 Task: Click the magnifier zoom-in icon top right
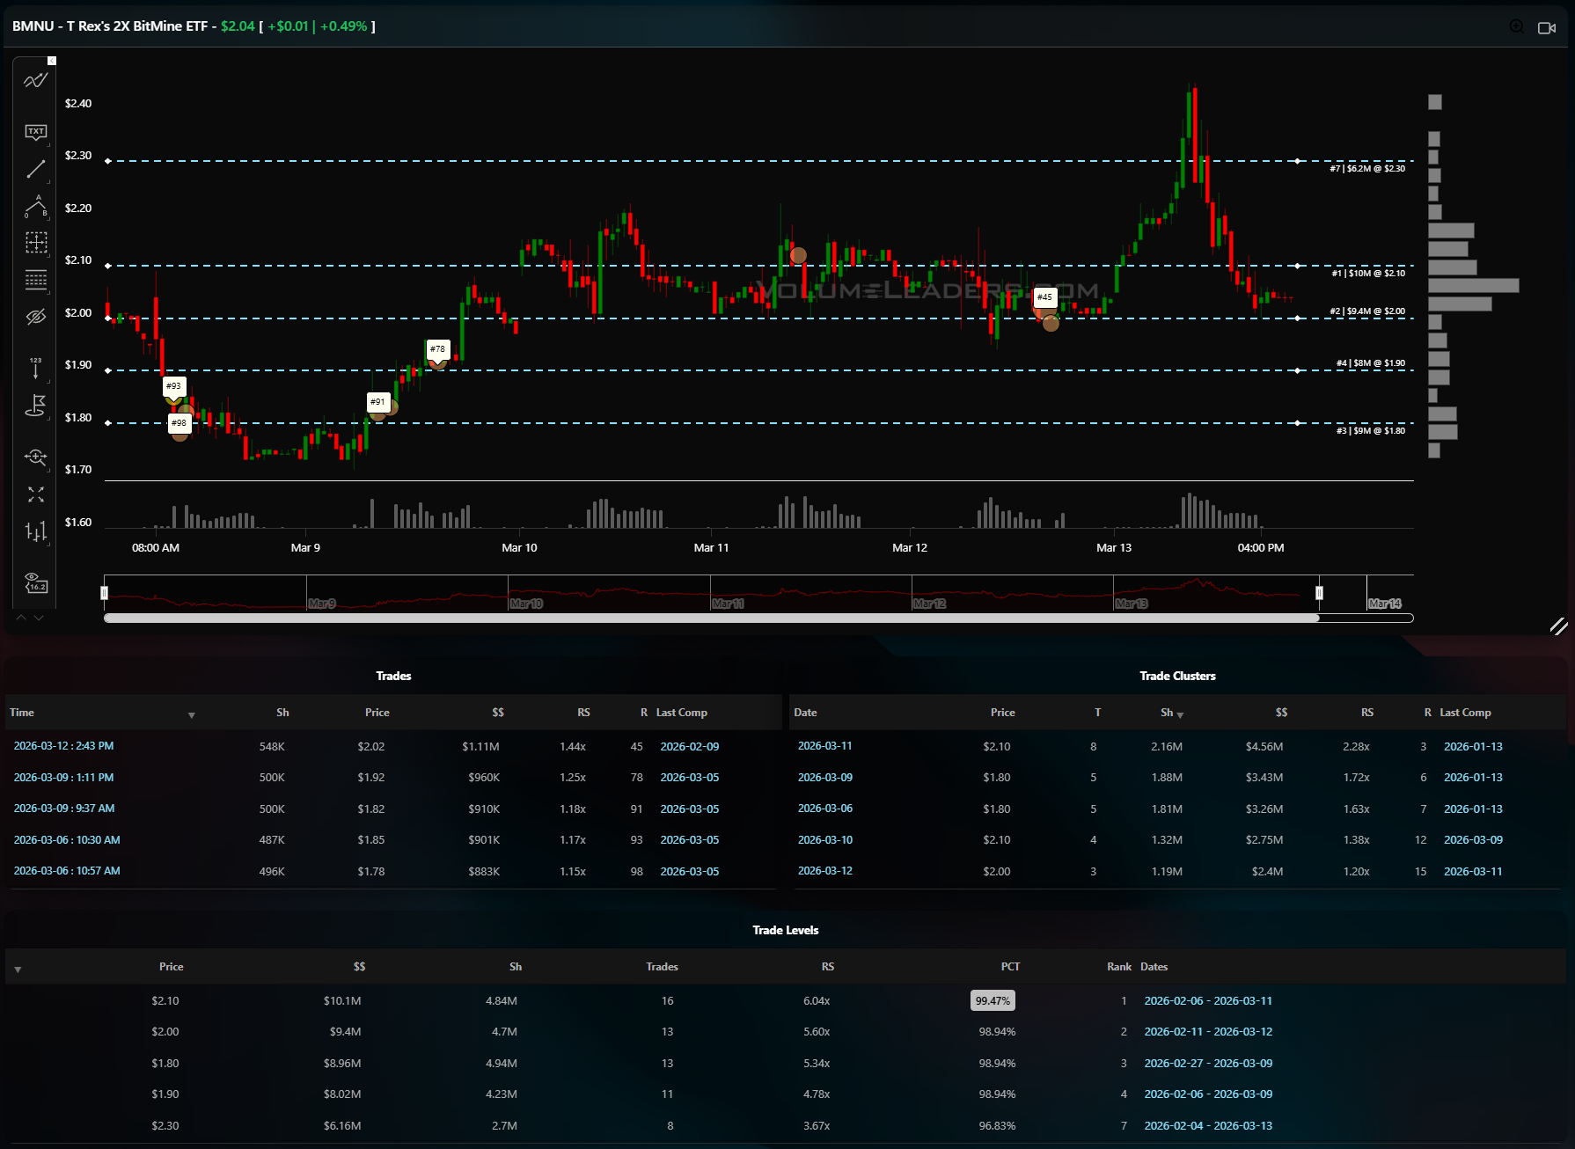(x=1517, y=27)
